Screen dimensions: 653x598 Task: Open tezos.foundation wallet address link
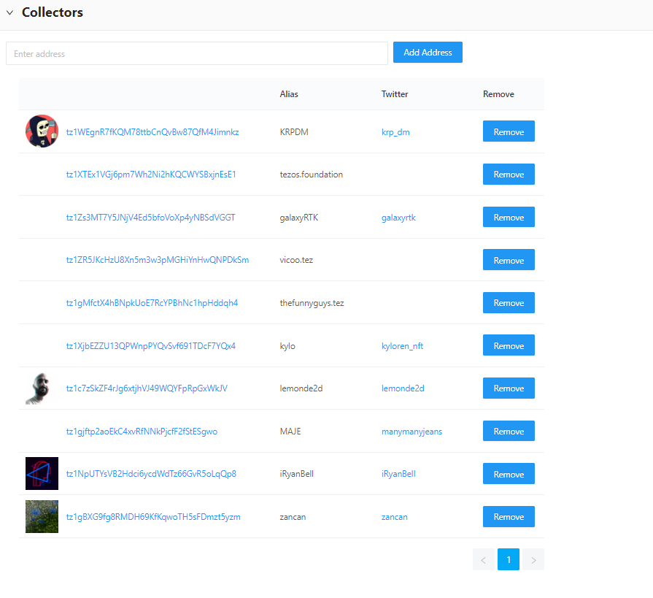pyautogui.click(x=151, y=175)
